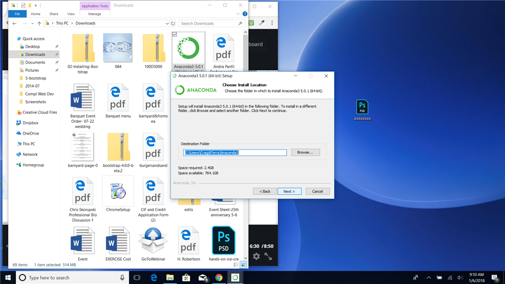Switch to details view in Explorer
This screenshot has width=505, height=284.
click(x=236, y=265)
